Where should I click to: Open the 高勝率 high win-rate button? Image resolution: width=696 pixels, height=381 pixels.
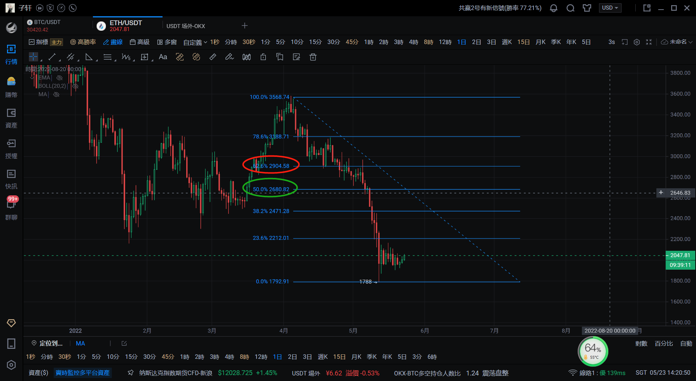[83, 42]
